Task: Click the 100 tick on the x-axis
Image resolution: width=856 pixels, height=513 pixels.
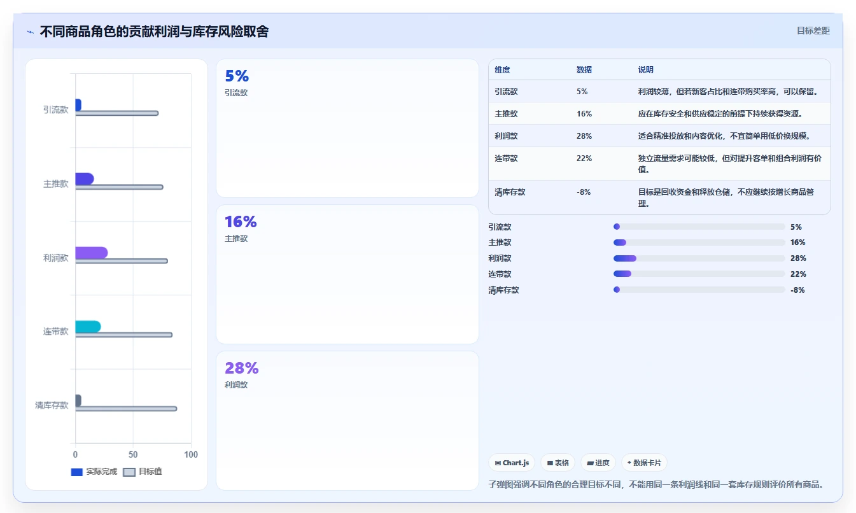Action: coord(191,454)
